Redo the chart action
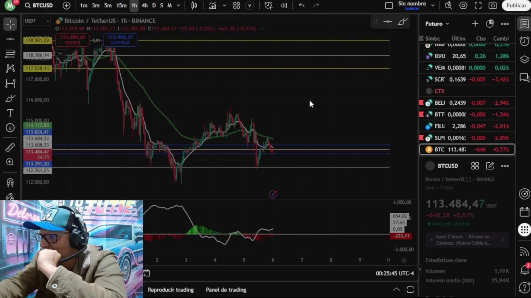 tap(316, 5)
